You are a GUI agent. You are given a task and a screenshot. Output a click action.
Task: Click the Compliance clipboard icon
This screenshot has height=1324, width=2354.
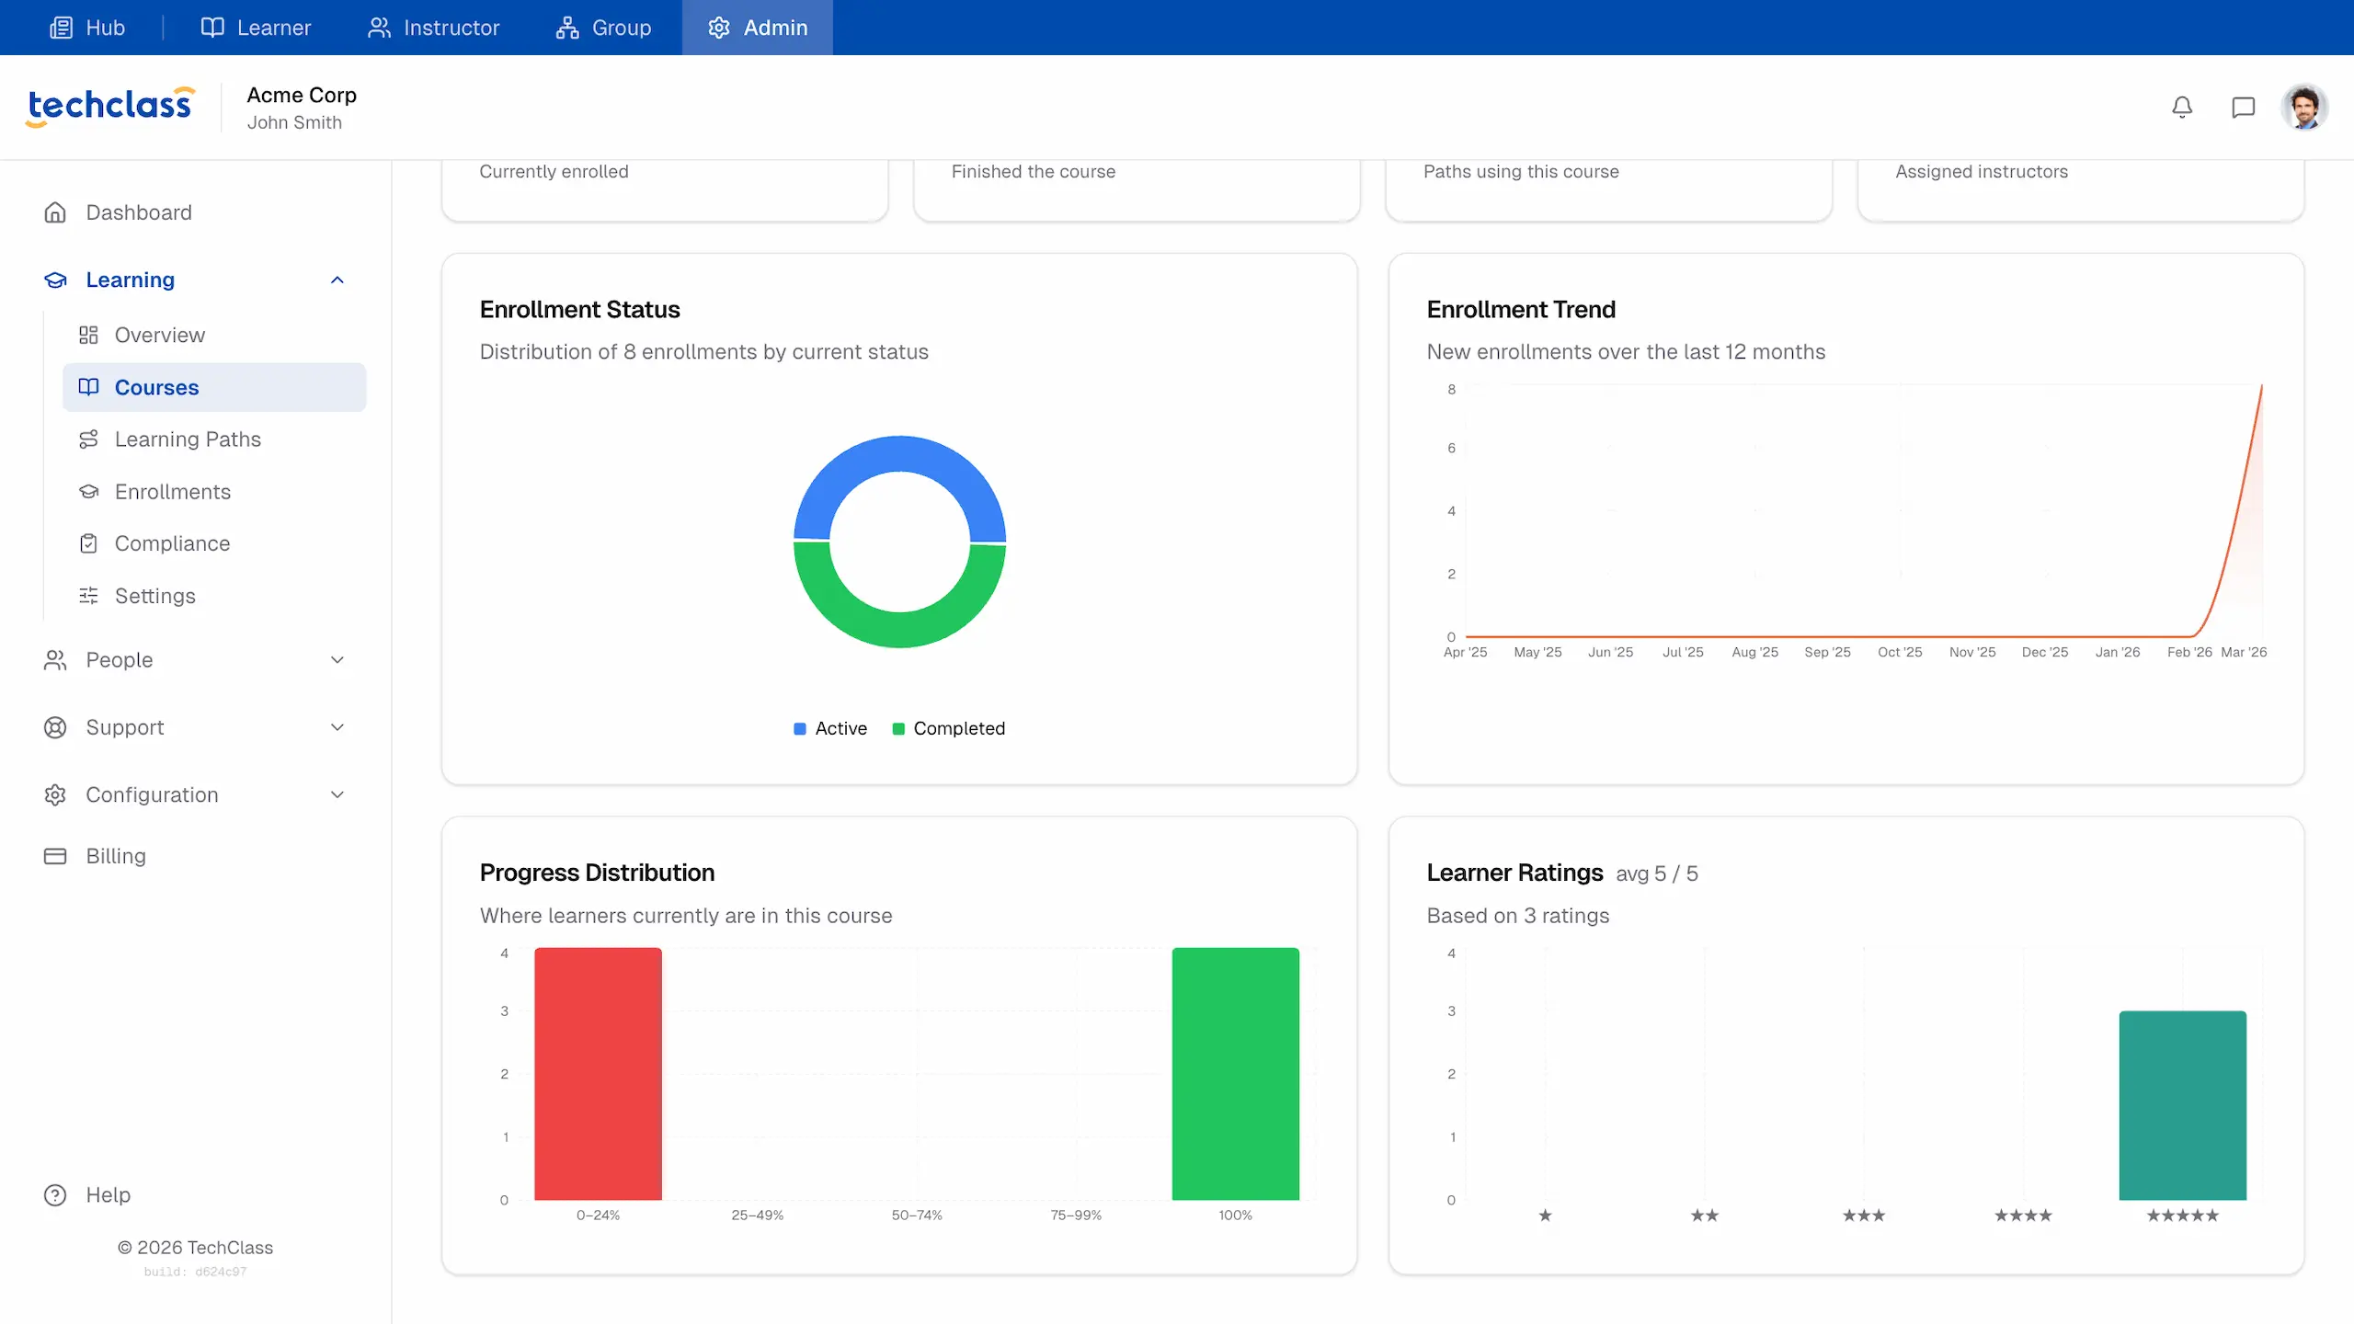(88, 543)
